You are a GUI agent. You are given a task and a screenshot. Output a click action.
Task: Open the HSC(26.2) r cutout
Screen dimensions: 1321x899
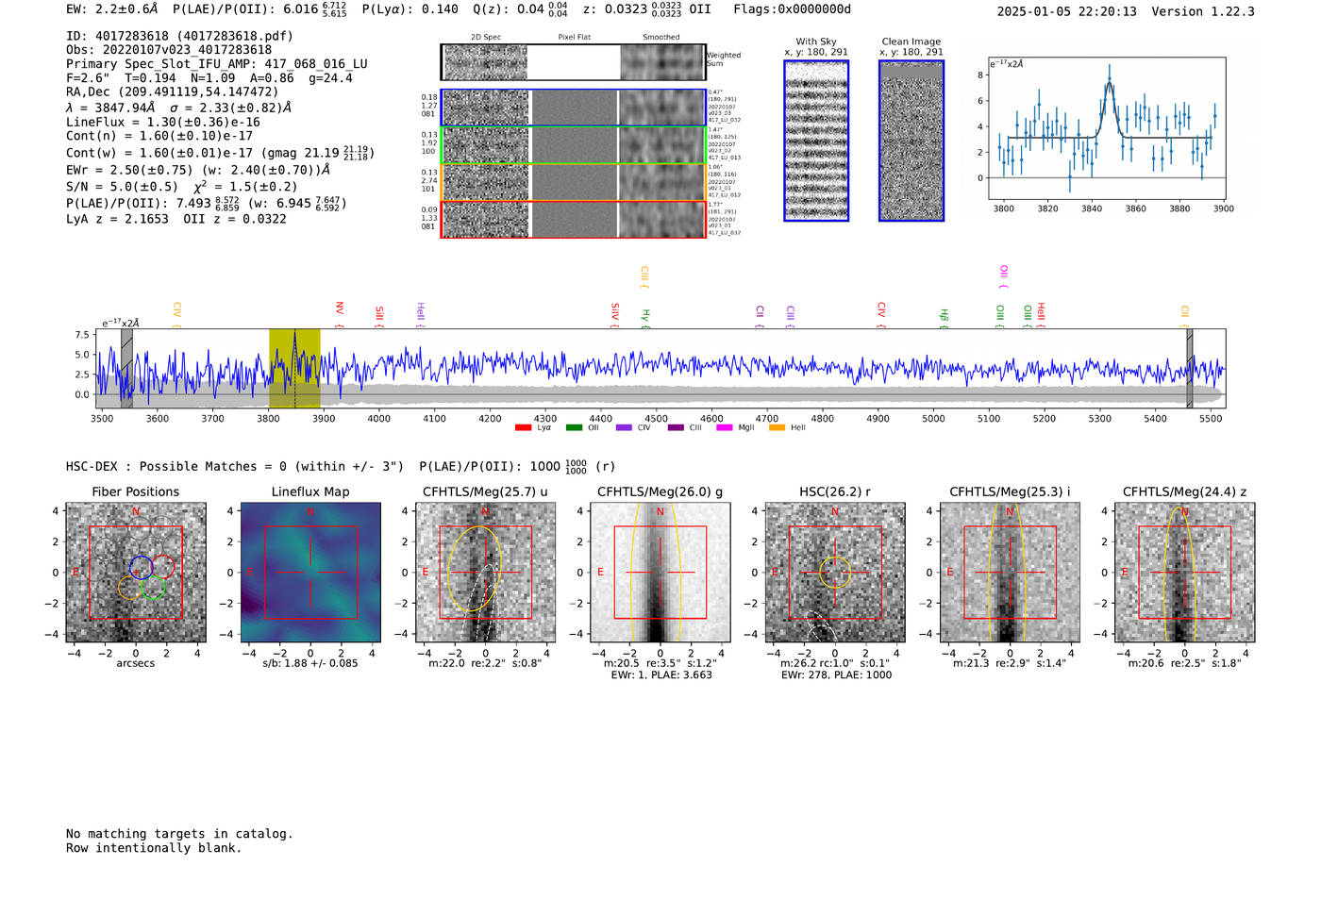pos(835,573)
